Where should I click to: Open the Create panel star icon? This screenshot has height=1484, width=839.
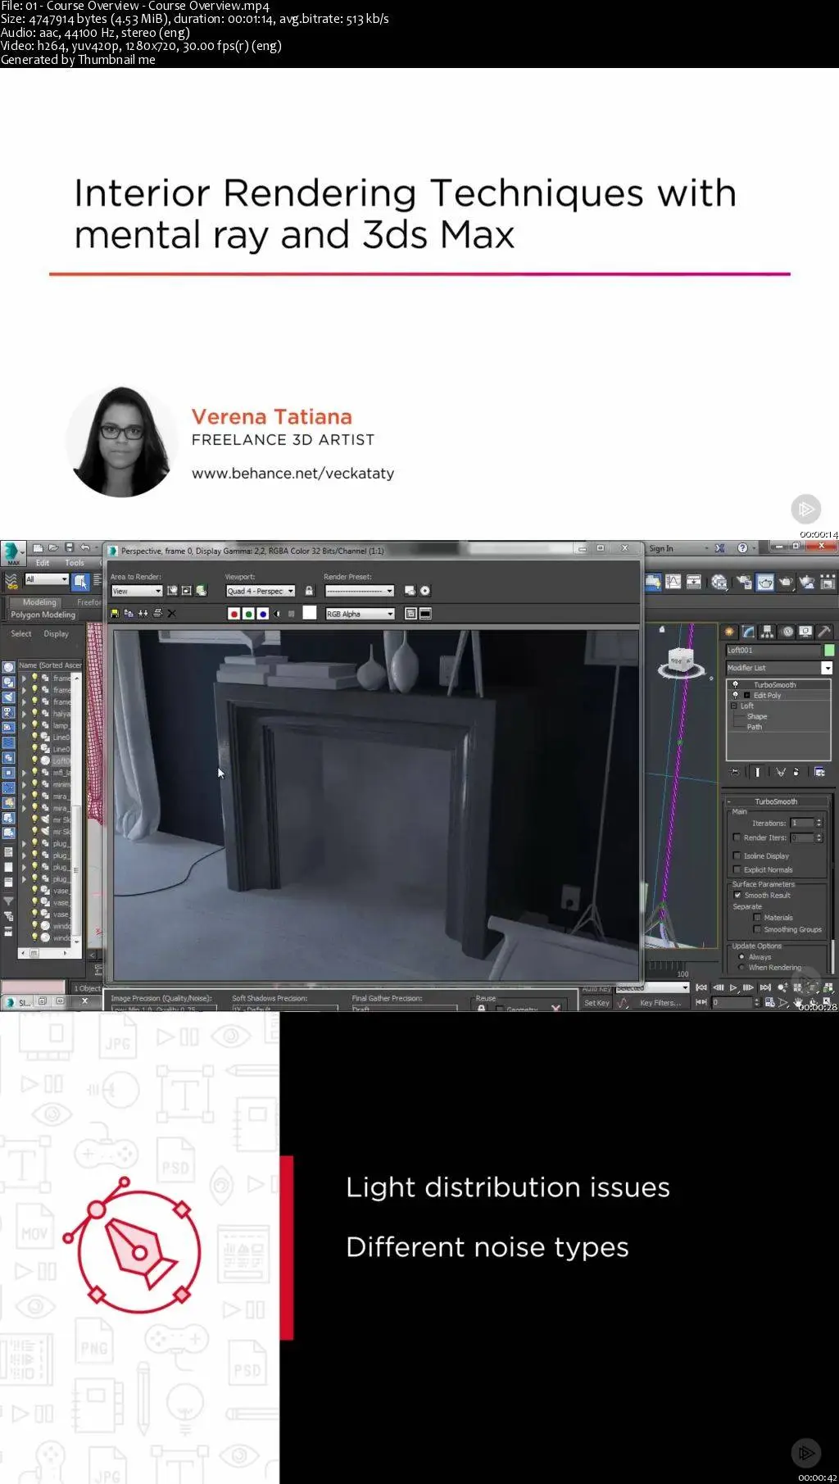tap(729, 631)
